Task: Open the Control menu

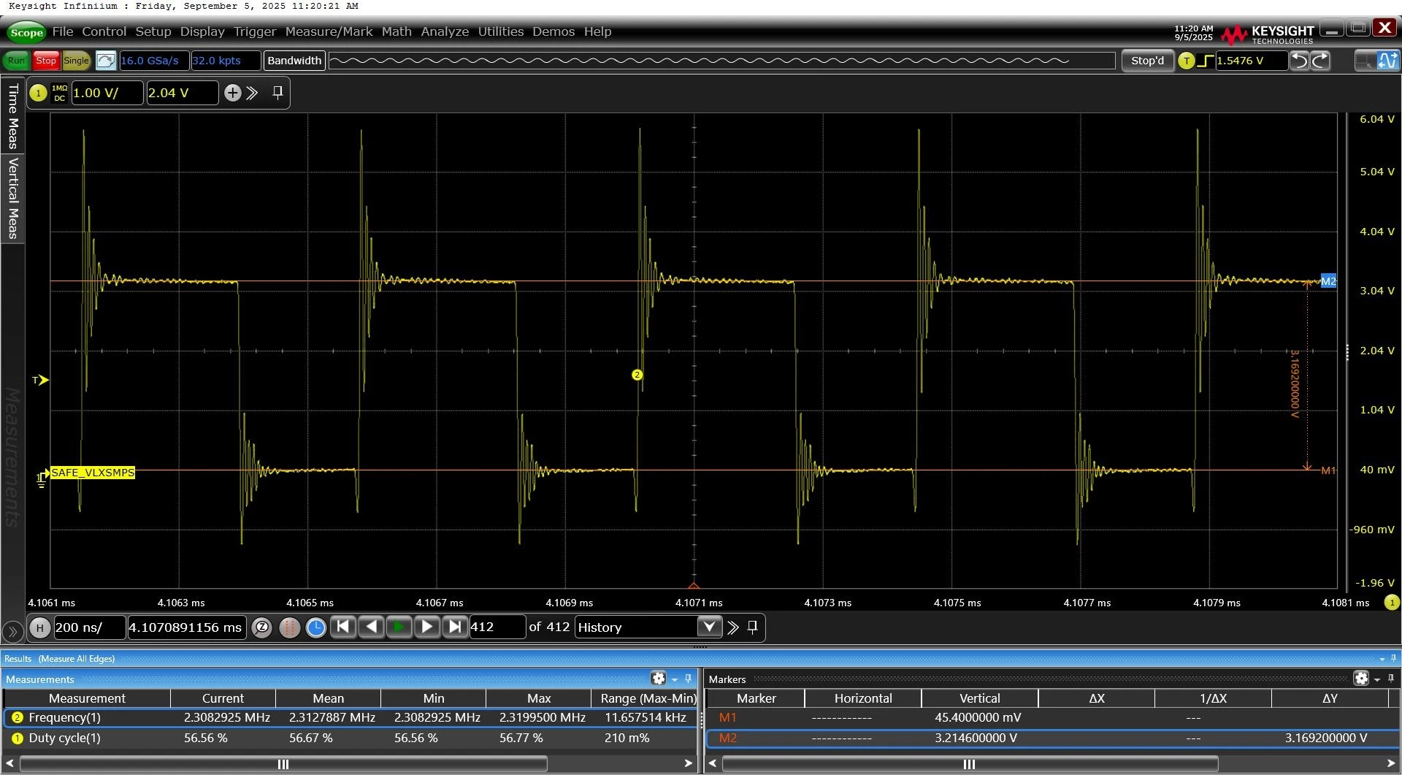Action: 104,31
